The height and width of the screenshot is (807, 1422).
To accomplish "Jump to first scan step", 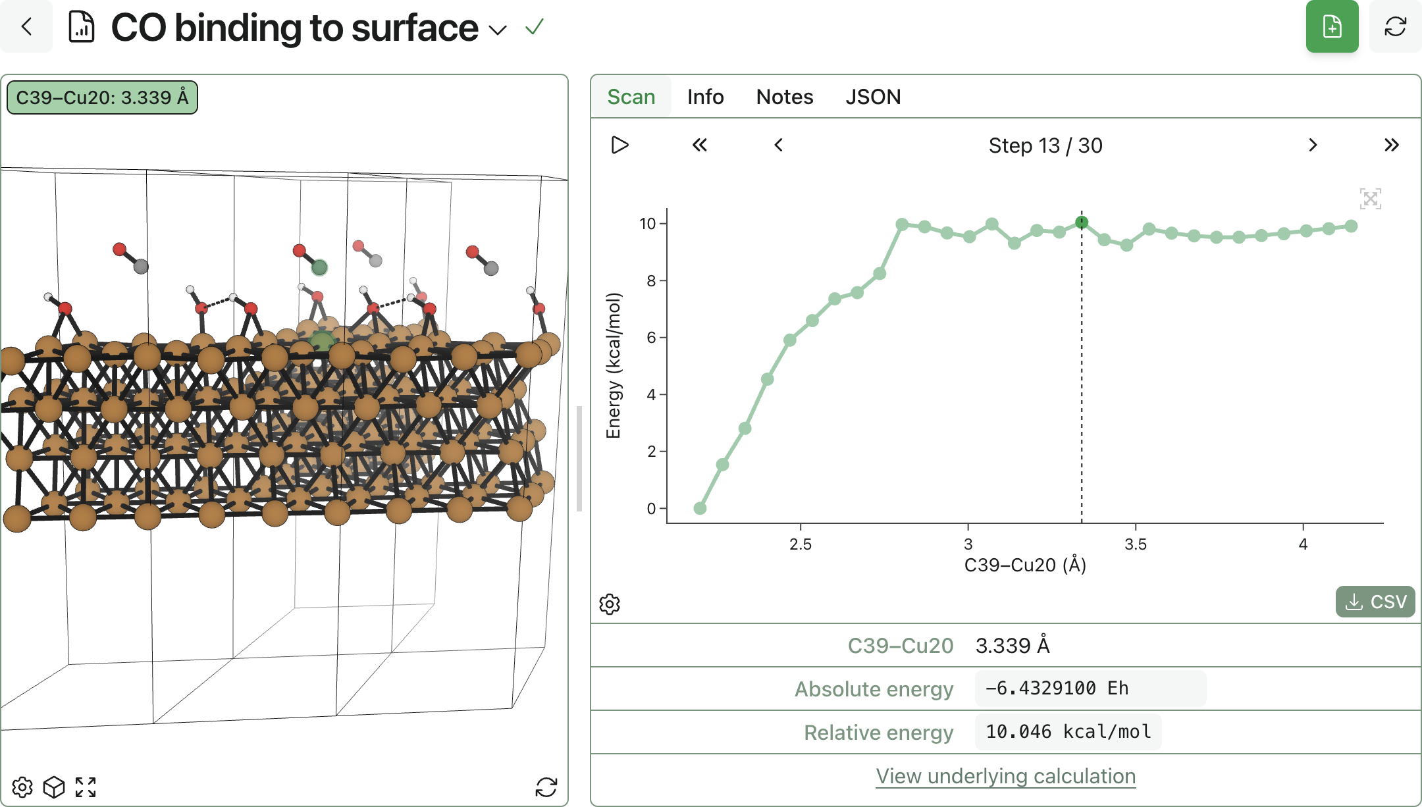I will (x=700, y=145).
